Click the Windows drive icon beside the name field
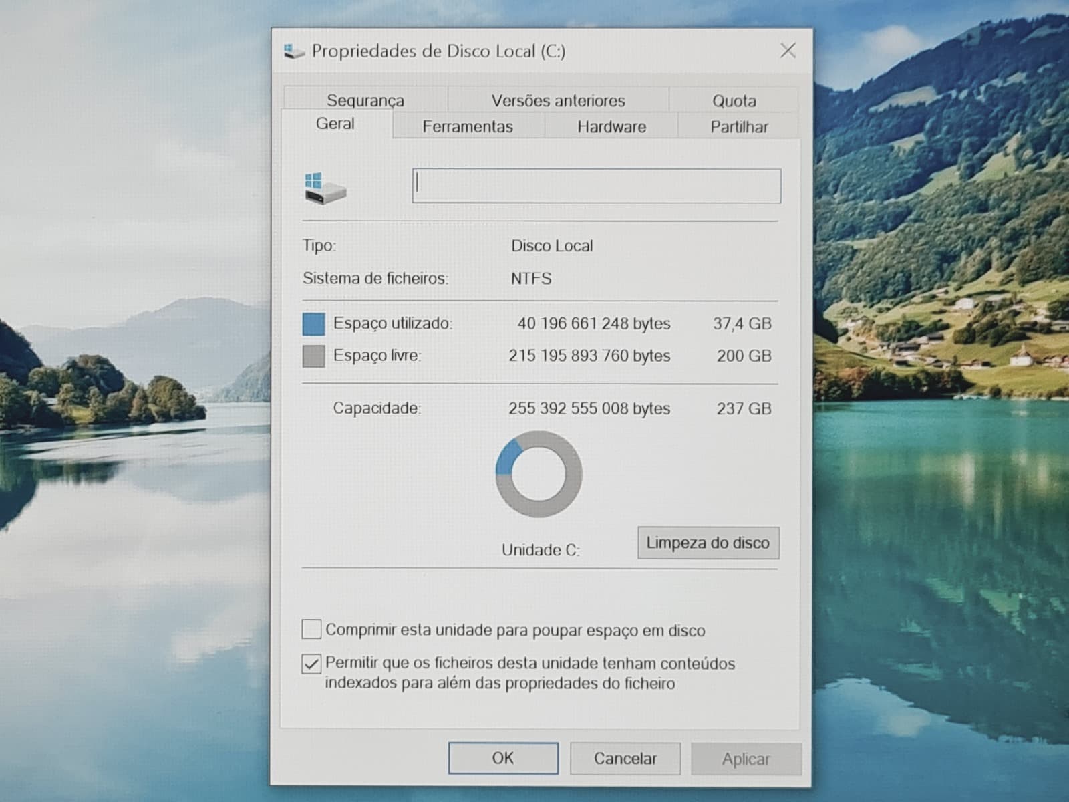The height and width of the screenshot is (802, 1069). [x=325, y=188]
